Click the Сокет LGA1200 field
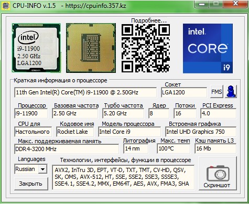Screen dimensions: 249x204 (184, 92)
